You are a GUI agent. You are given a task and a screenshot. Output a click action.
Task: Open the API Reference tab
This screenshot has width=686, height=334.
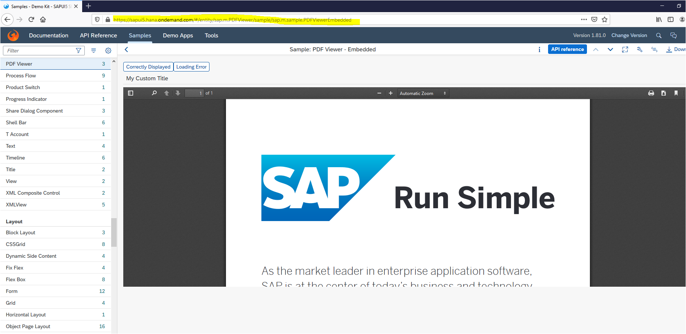coord(98,36)
